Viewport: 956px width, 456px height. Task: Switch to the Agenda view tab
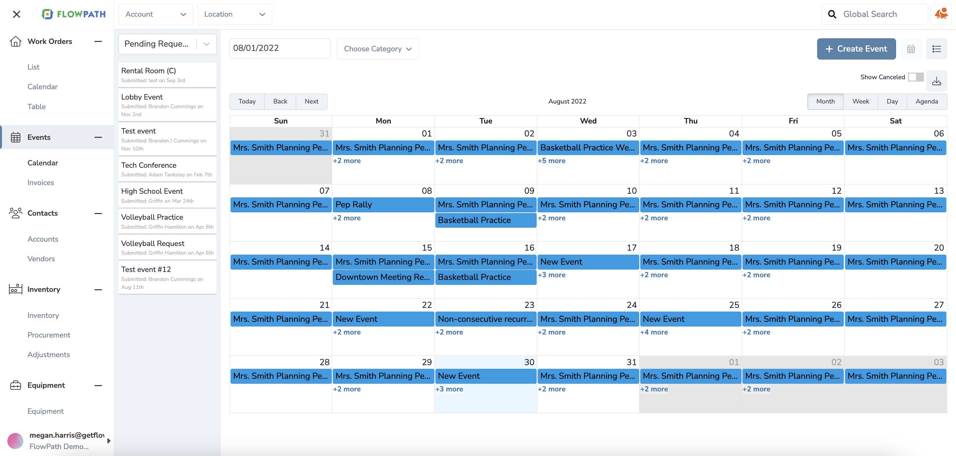tap(927, 101)
